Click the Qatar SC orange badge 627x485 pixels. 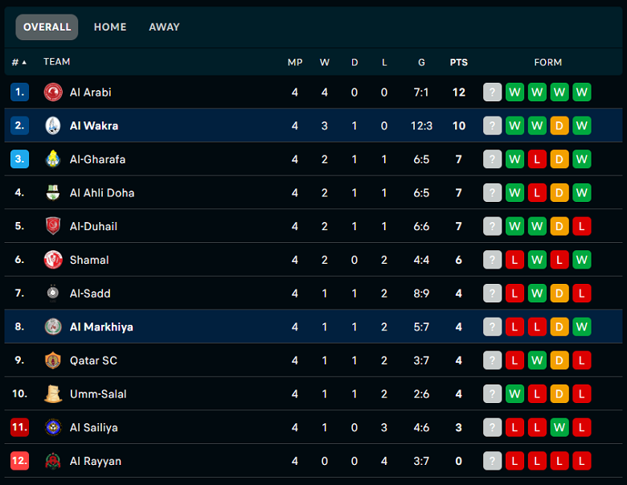[x=53, y=360]
